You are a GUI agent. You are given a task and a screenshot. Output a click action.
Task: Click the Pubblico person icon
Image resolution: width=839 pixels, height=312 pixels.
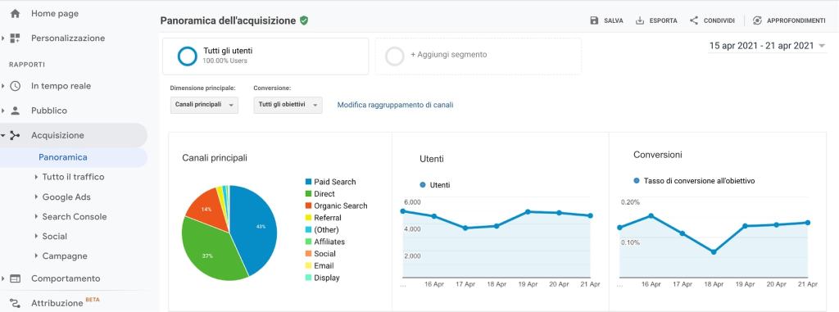click(x=15, y=111)
